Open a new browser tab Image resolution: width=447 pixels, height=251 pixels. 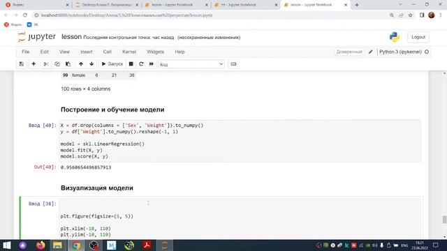(x=357, y=5)
